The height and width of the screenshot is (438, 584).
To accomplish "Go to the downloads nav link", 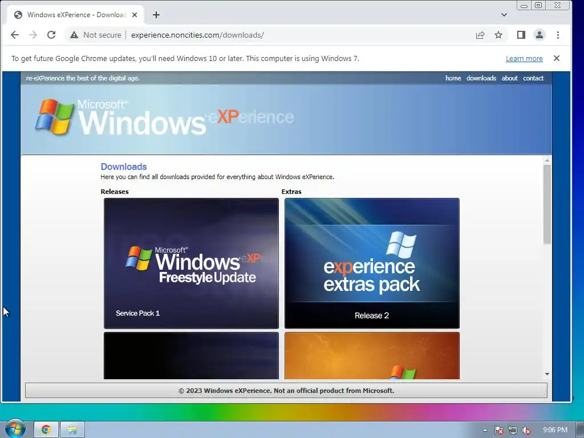I will click(x=481, y=78).
